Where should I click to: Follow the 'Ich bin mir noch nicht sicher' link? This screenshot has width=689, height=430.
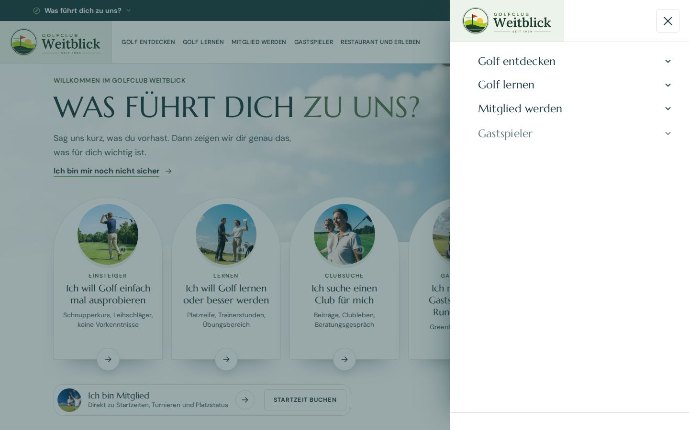(106, 171)
